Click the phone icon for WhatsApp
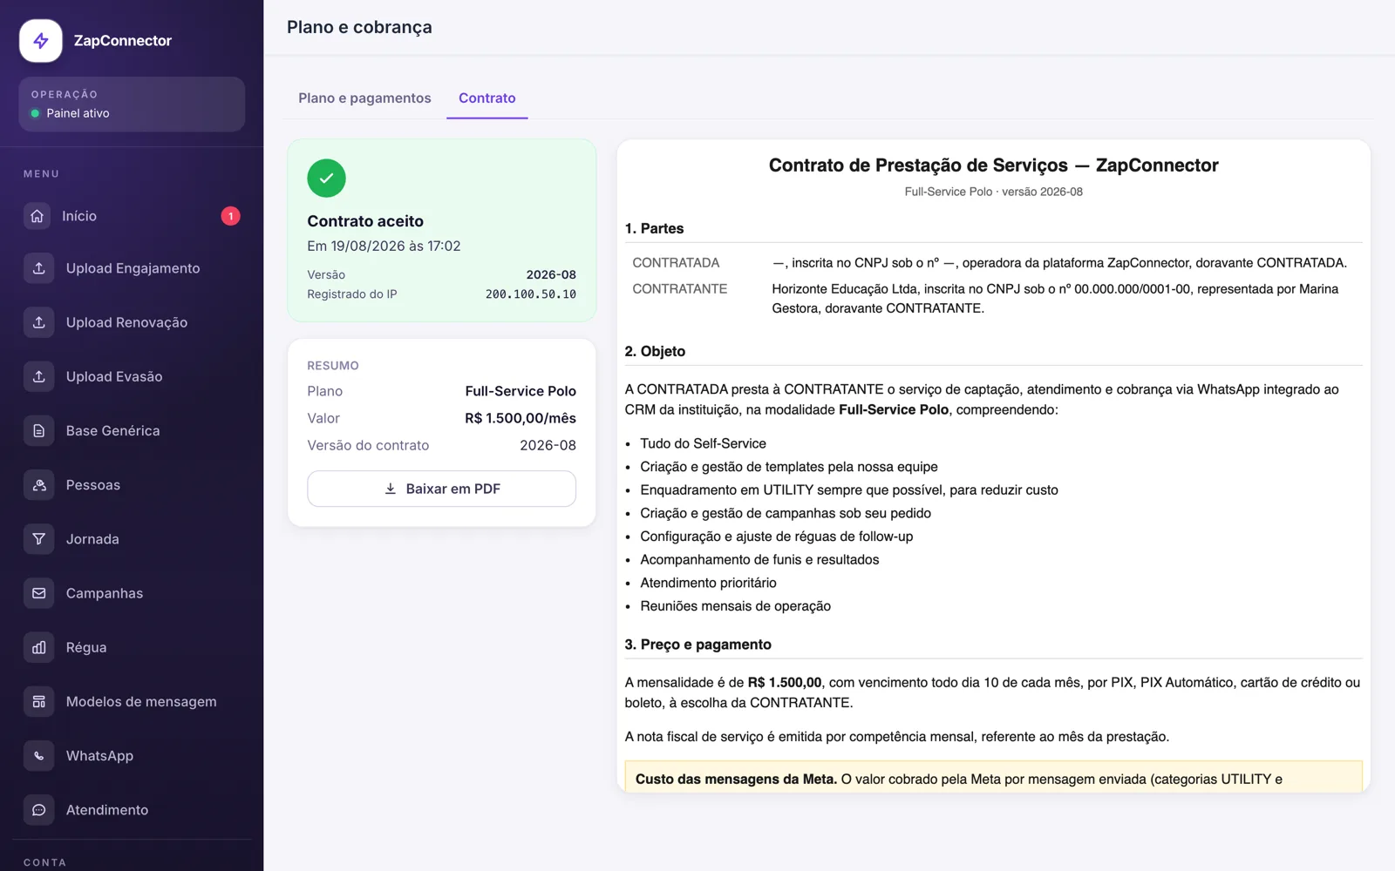Screen dimensions: 1395x871 [39, 756]
